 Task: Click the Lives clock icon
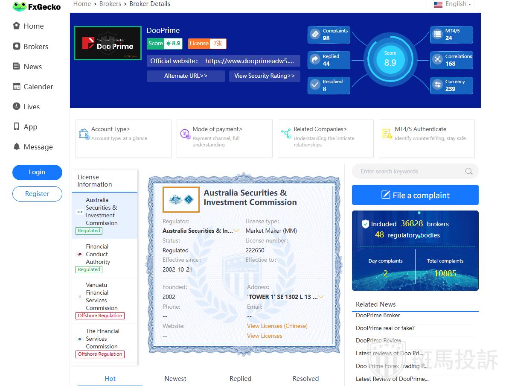pyautogui.click(x=17, y=107)
